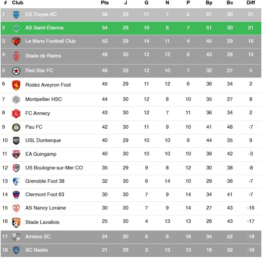This screenshot has width=263, height=258.
Task: Click the Stade Lavallois orange logo
Action: [x=16, y=222]
